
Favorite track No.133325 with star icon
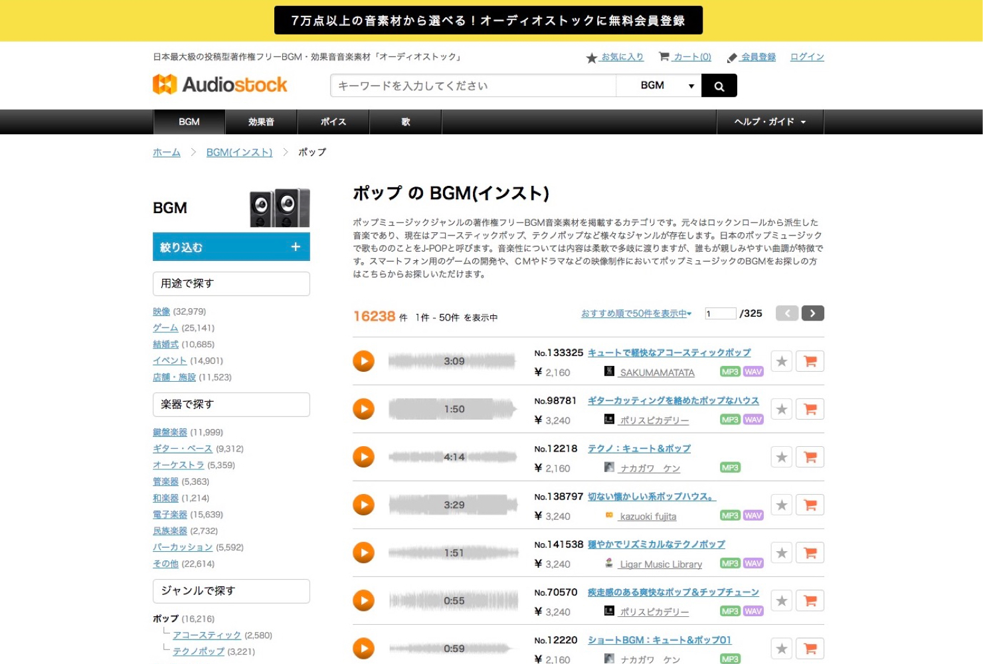782,361
